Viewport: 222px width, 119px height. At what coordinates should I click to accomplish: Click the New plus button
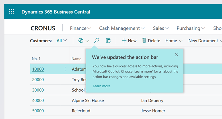129,41
